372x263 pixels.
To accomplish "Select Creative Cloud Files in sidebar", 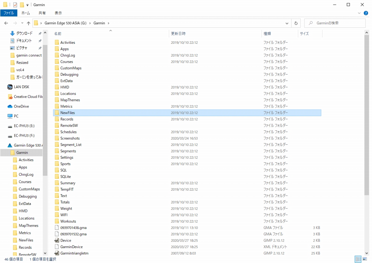I will pos(28,97).
